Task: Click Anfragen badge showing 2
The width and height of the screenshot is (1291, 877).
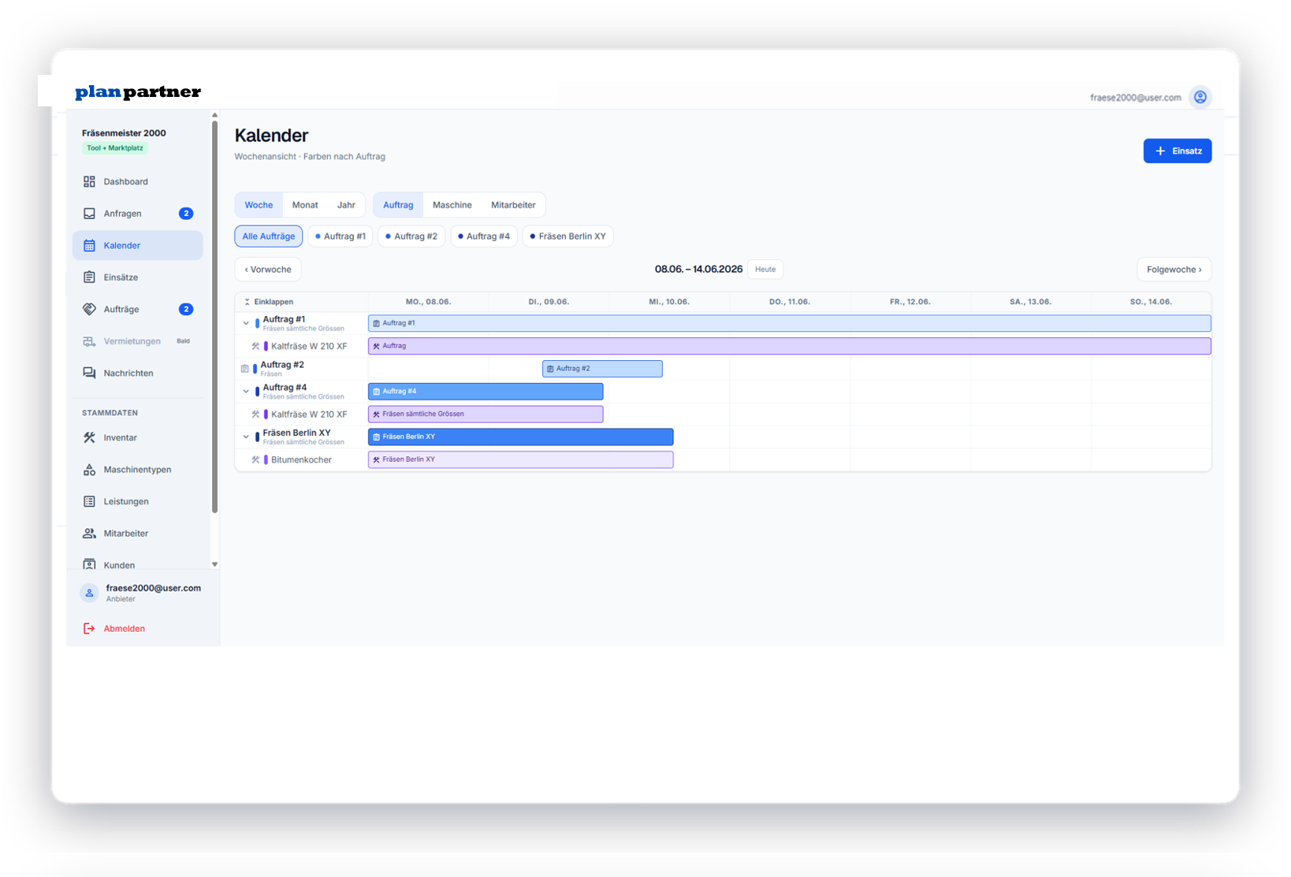Action: pyautogui.click(x=186, y=214)
